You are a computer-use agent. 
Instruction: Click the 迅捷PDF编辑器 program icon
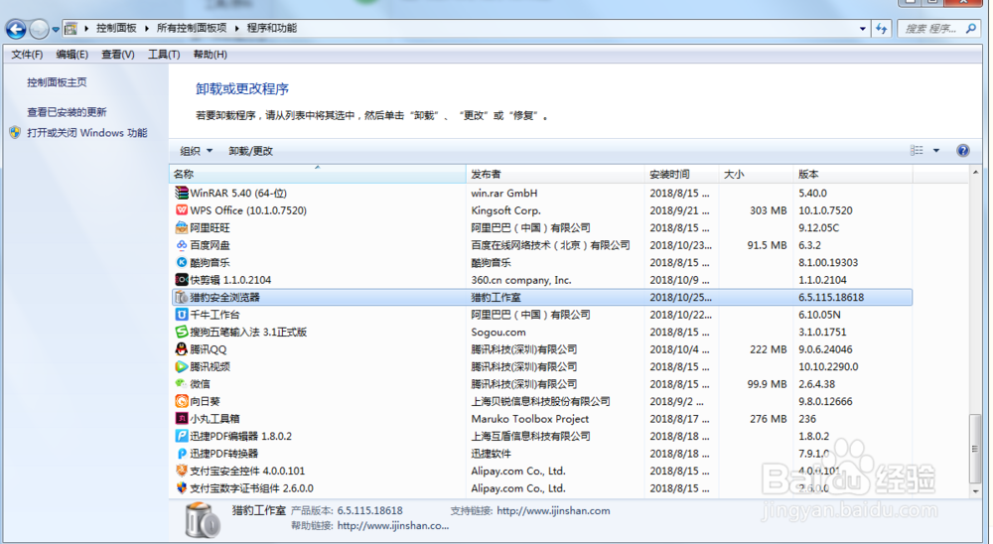182,436
